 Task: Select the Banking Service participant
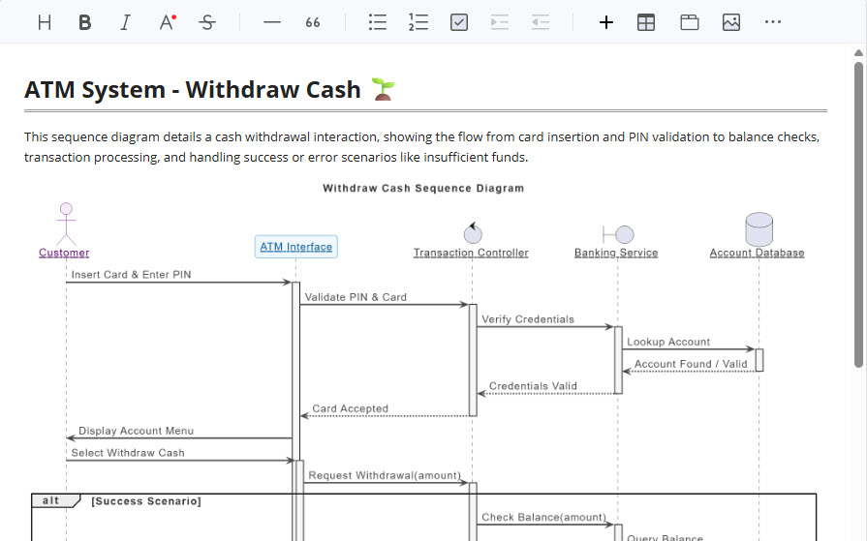616,253
